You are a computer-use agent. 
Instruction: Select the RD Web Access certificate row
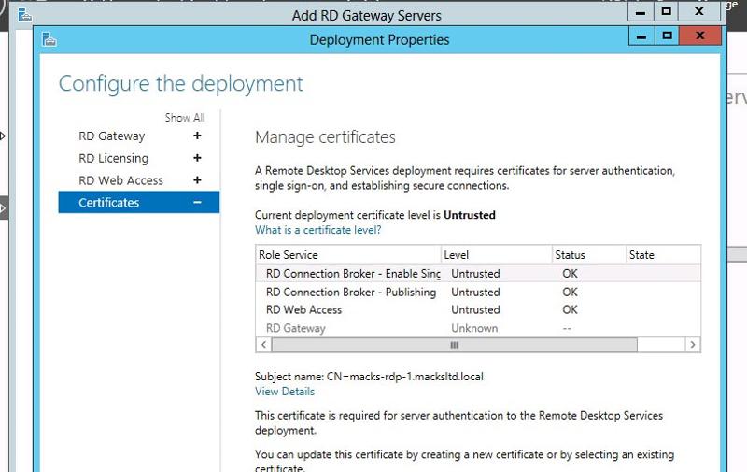pos(478,310)
